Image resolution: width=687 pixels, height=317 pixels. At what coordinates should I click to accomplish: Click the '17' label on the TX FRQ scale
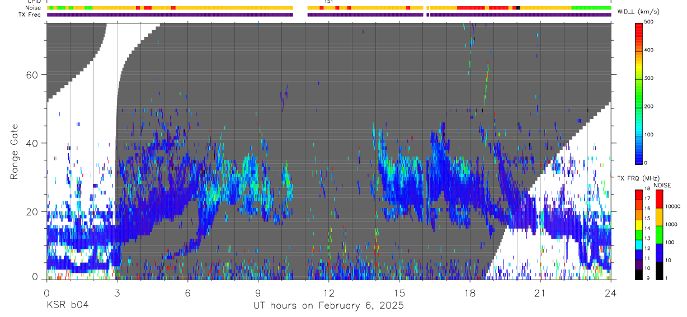pos(647,198)
